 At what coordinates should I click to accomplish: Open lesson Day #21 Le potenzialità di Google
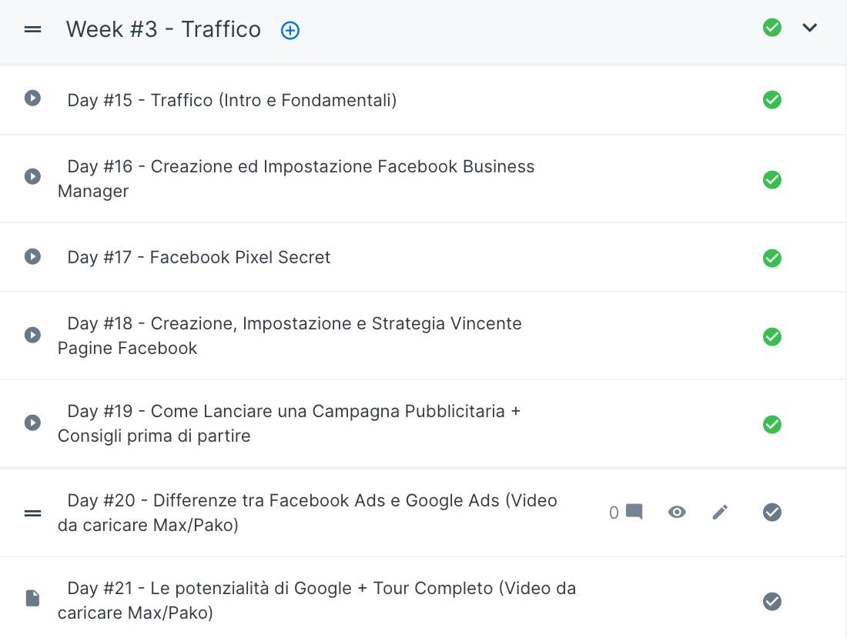click(x=316, y=600)
